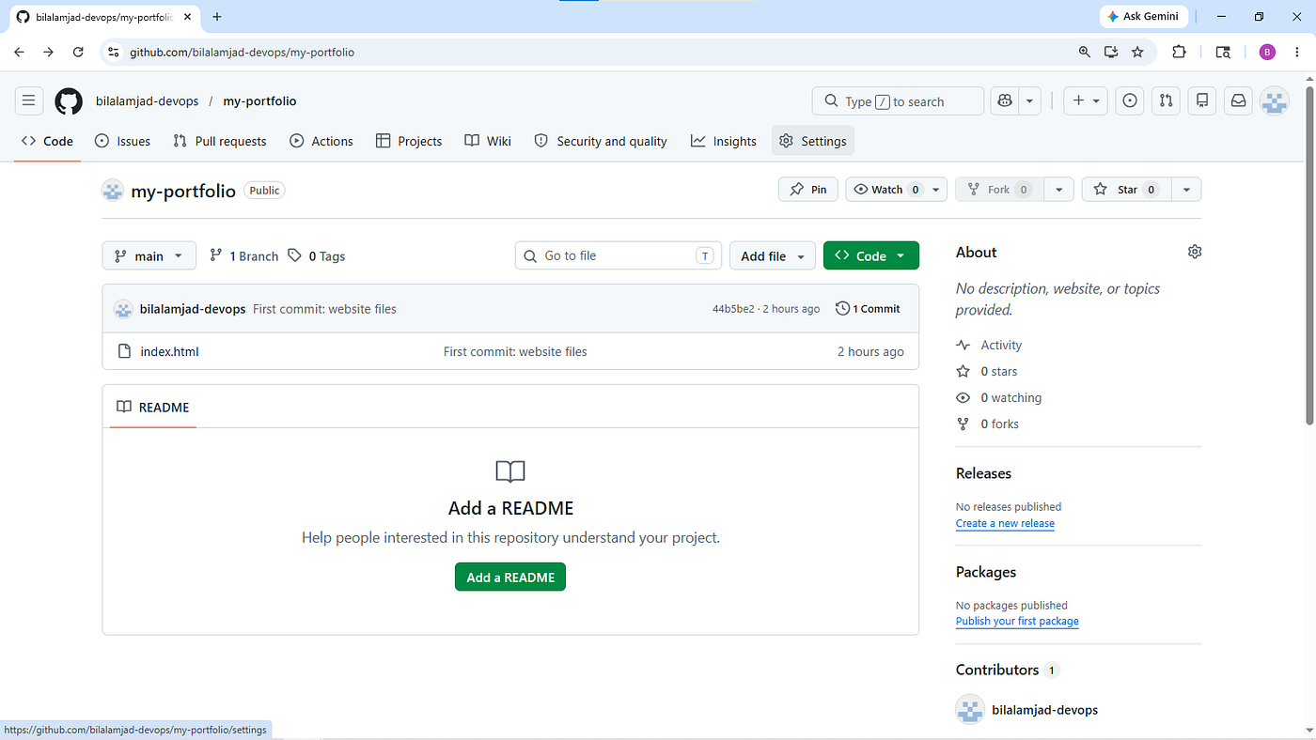Viewport: 1316px width, 740px height.
Task: Click my-portfolio in the header breadcrumb
Action: 259,101
